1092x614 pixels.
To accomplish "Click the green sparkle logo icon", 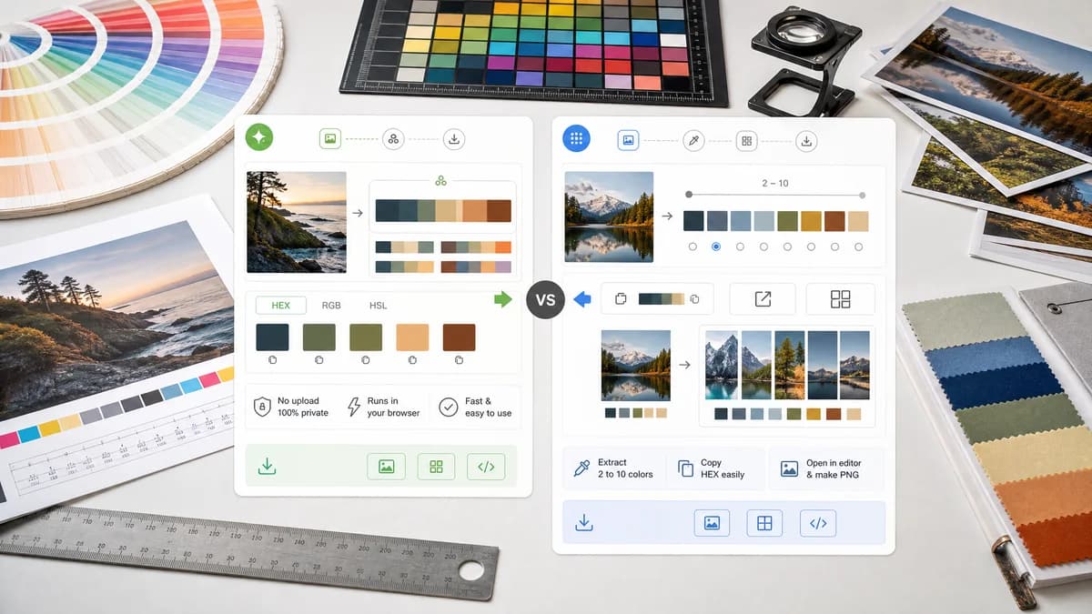I will coord(259,137).
